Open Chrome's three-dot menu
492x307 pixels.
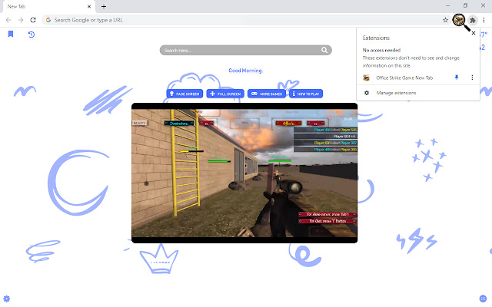click(484, 20)
